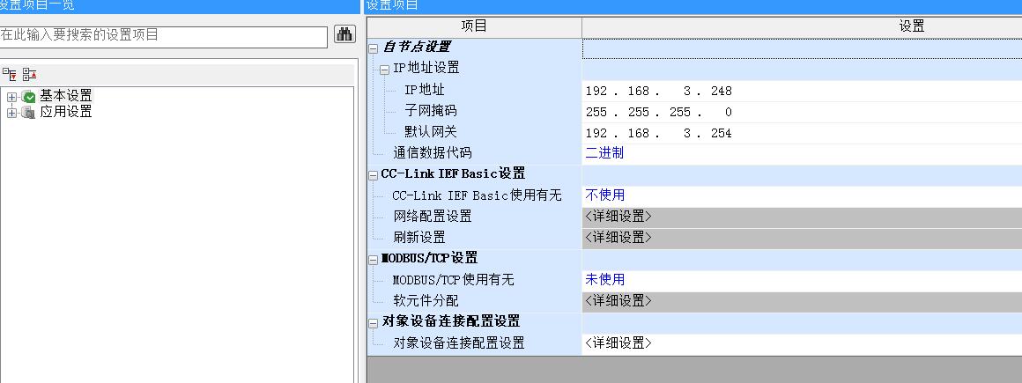Collapse the CC-Link IEF Basic设置 section
The image size is (1022, 383).
(374, 174)
